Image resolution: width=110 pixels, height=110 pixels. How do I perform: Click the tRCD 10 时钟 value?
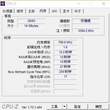(x=65, y=57)
